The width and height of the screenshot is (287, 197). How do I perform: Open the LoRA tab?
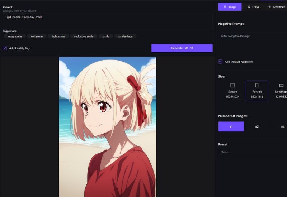[253, 7]
